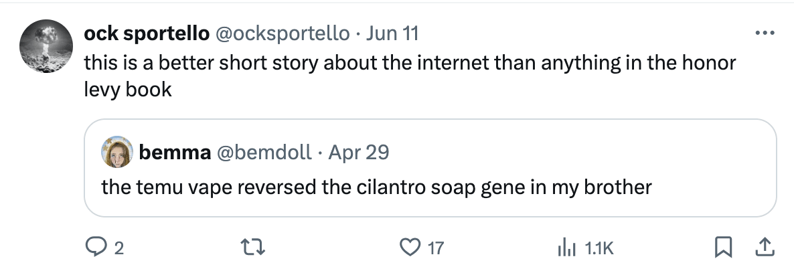
Task: Click the reply count of 2
Action: coord(118,249)
